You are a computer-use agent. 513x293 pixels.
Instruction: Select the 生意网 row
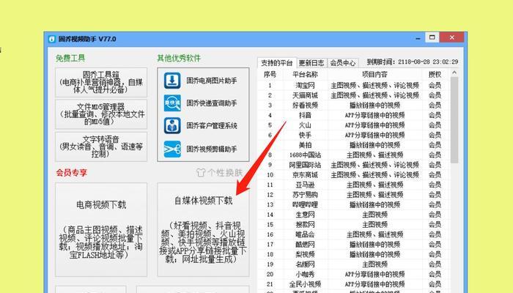pos(353,215)
